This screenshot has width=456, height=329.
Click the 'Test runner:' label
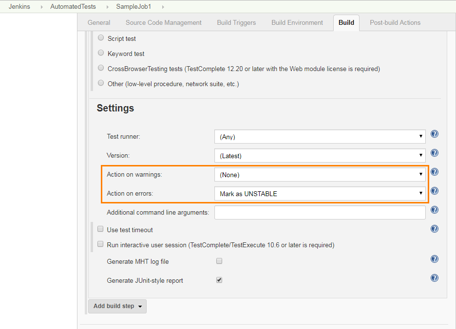click(x=124, y=137)
